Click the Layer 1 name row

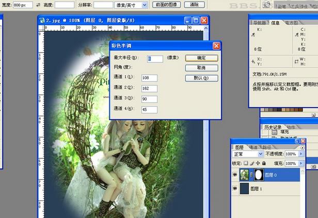(x=266, y=189)
